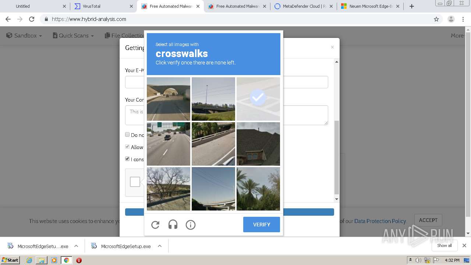Close the MetaDefender Cloud tab
Screen dimensions: 471x265
(x=331, y=6)
